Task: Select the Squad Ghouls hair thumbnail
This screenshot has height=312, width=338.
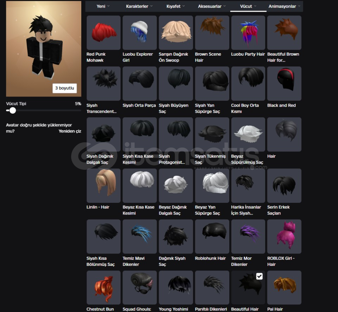Action: tap(140, 287)
